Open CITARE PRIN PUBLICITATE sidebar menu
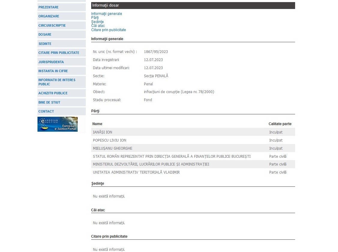The height and width of the screenshot is (252, 338). coord(59,53)
